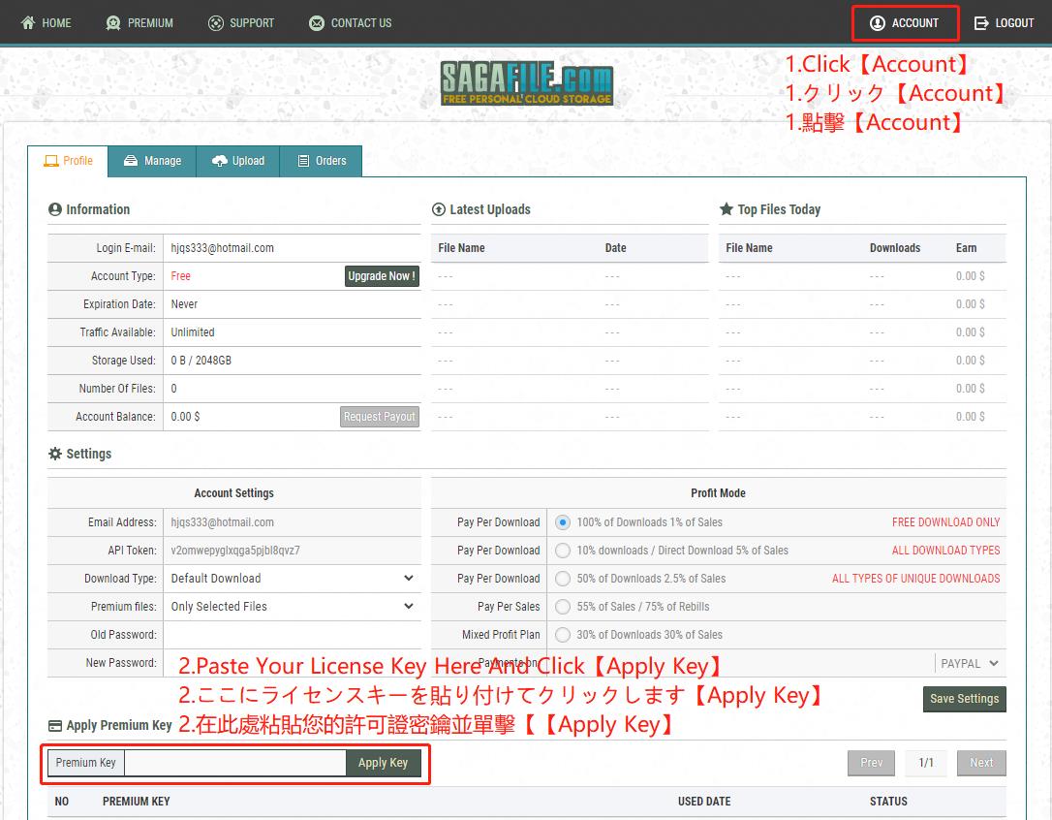Select the 30% of Downloads 30% of Sales option
Viewport: 1052px width, 820px height.
pos(563,635)
